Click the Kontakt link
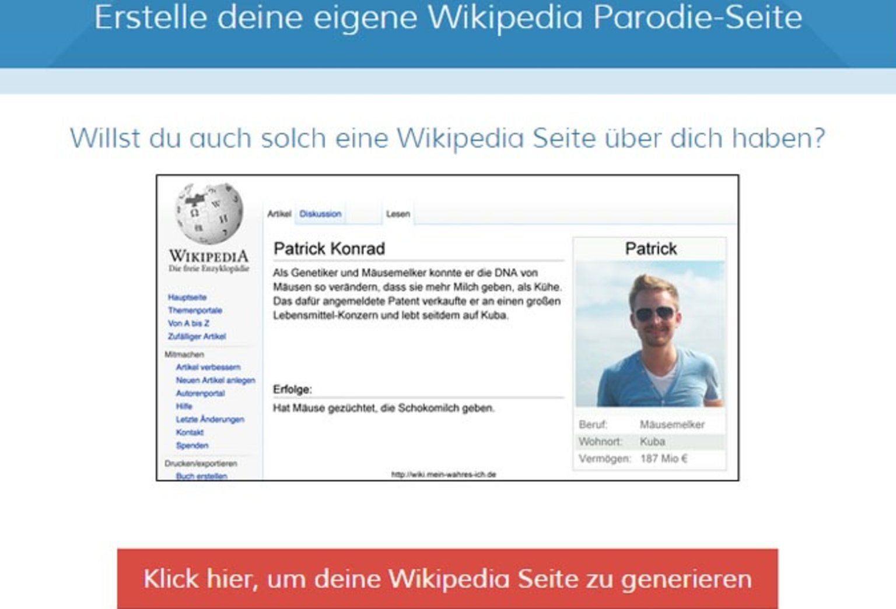The height and width of the screenshot is (609, 896). tap(190, 432)
